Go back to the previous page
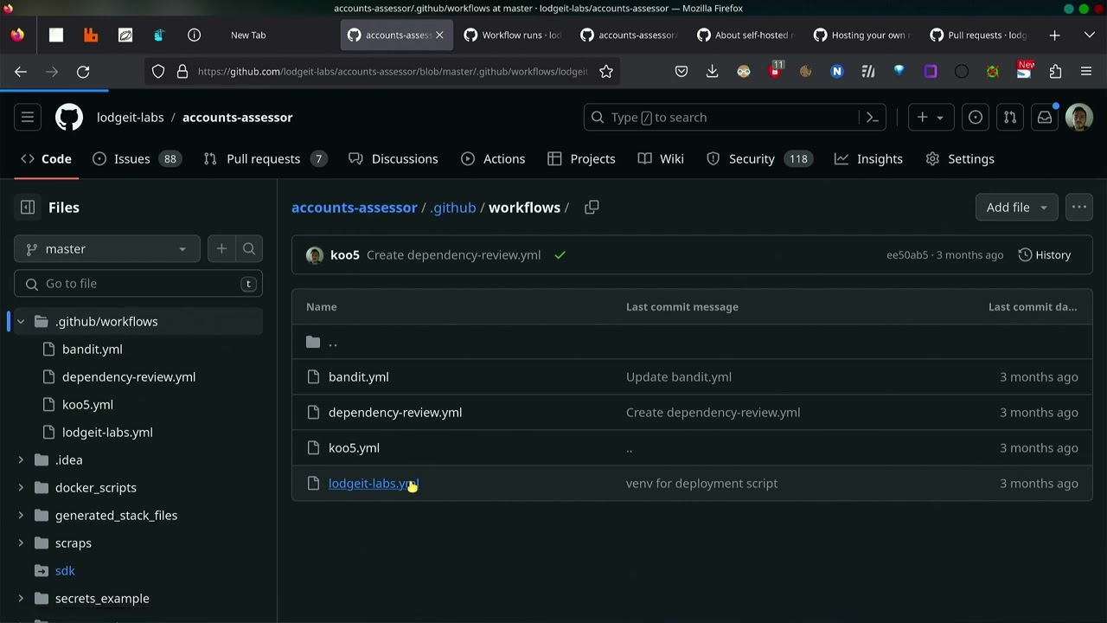 (x=21, y=72)
